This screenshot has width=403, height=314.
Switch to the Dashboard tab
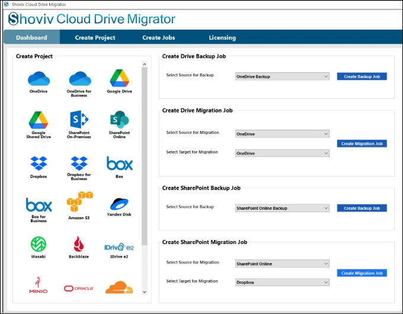click(31, 37)
